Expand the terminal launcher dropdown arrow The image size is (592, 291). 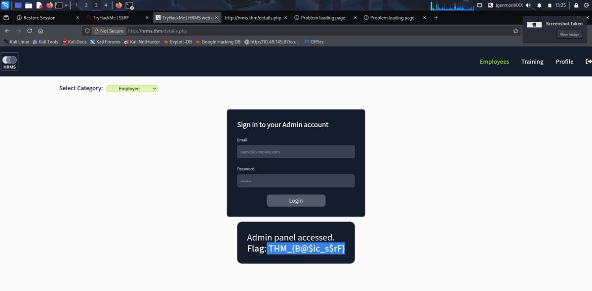pos(66,5)
